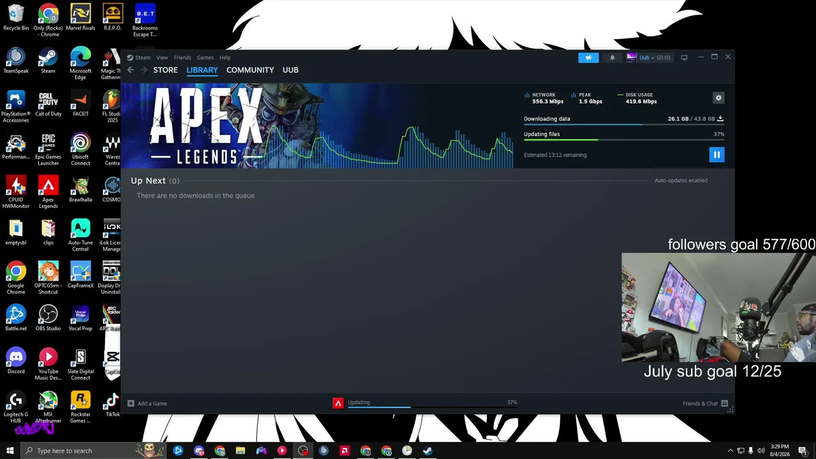Open the Games menu
Screen dimensions: 816x459
205,57
